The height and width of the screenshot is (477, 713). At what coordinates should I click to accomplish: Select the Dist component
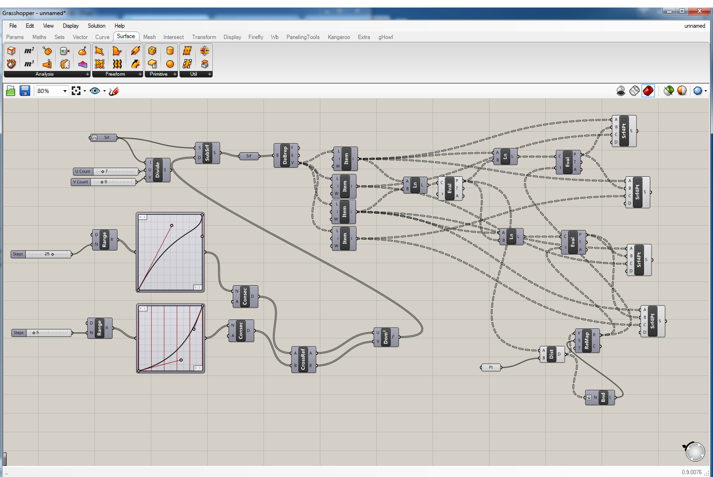coord(551,354)
